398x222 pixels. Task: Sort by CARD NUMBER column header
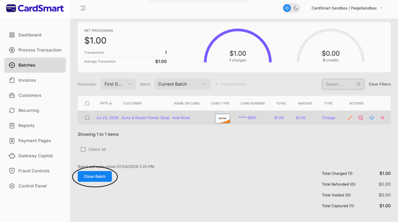(252, 104)
